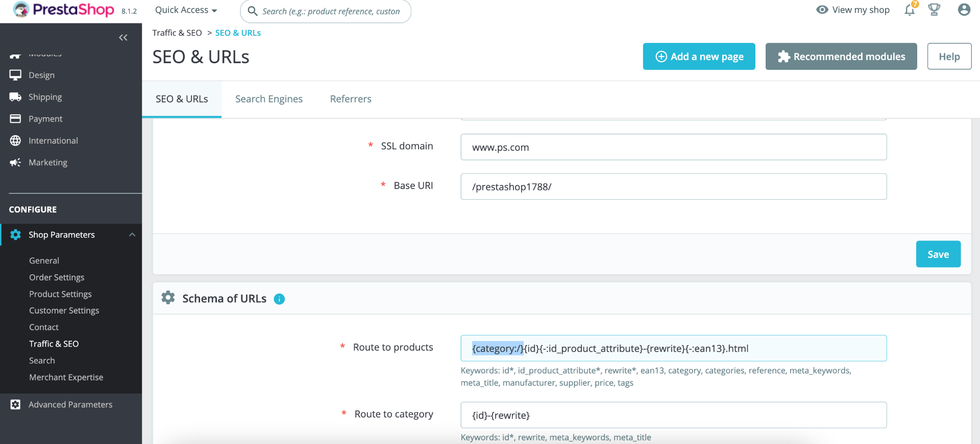Viewport: 980px width, 444px height.
Task: Save the shop URL settings
Action: [x=938, y=254]
